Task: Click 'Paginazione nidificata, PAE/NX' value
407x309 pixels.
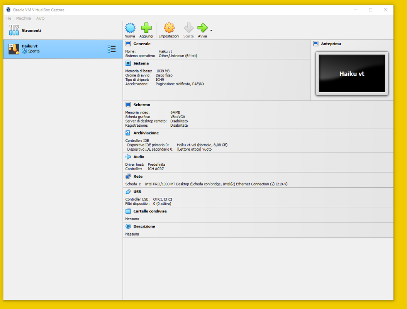Action: tap(180, 84)
